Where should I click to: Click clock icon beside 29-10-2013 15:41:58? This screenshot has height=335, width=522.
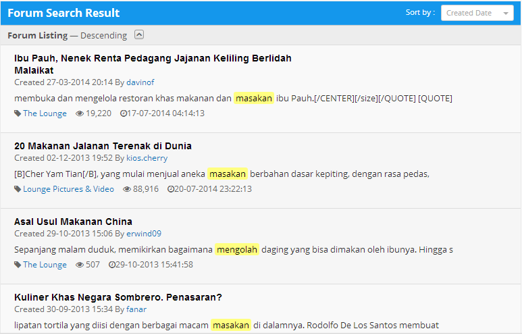coord(112,265)
